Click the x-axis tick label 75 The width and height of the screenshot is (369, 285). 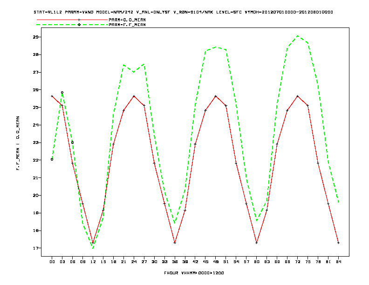[x=308, y=262]
